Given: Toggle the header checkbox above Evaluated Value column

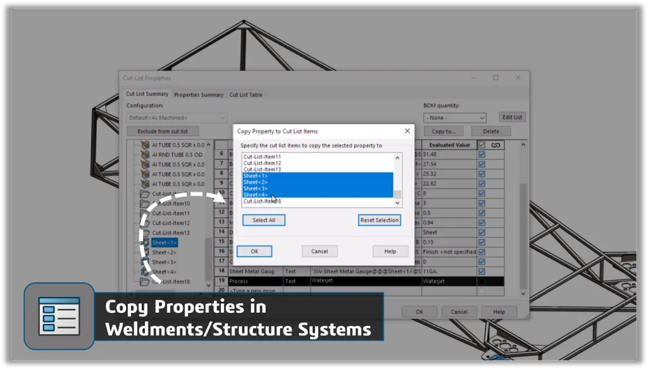Looking at the screenshot, I should [482, 145].
